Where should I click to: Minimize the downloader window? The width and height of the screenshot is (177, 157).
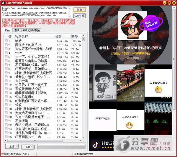point(165,3)
